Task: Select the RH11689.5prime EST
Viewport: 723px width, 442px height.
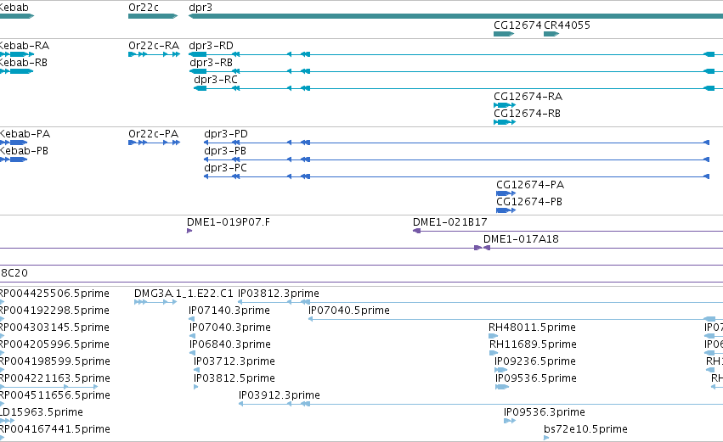Action: pos(494,353)
